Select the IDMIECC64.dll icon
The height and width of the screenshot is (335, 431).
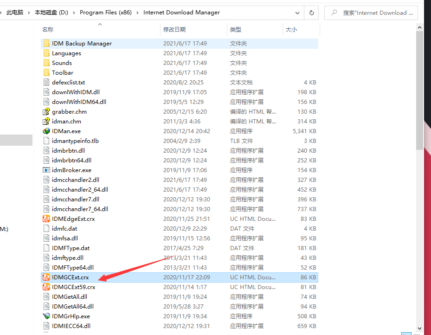(46, 326)
